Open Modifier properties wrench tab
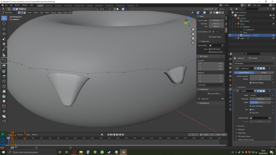276x155 pixels. click(x=230, y=89)
